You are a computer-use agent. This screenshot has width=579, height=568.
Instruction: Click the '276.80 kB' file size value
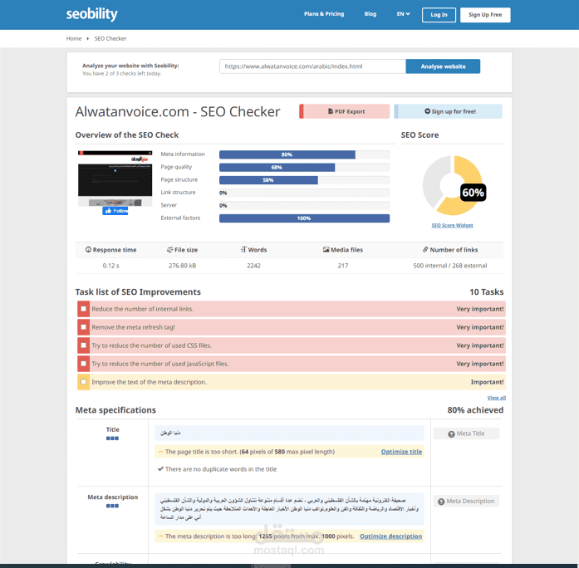183,266
